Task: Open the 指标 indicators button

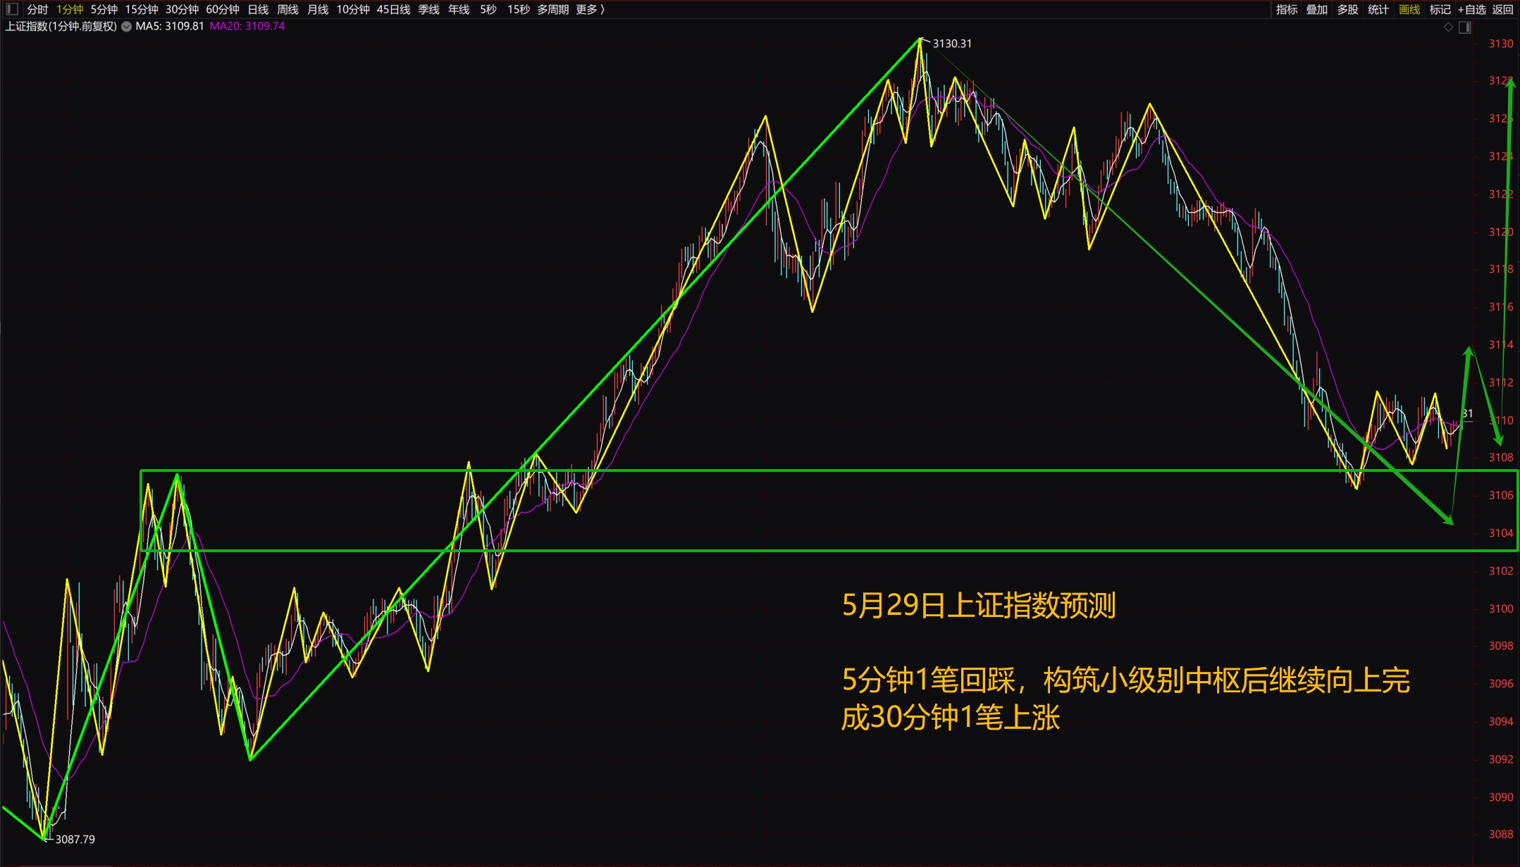Action: [1287, 9]
